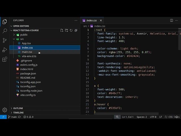Open tsconfig.node.json file
The height and width of the screenshot is (136, 181).
coord(45,91)
